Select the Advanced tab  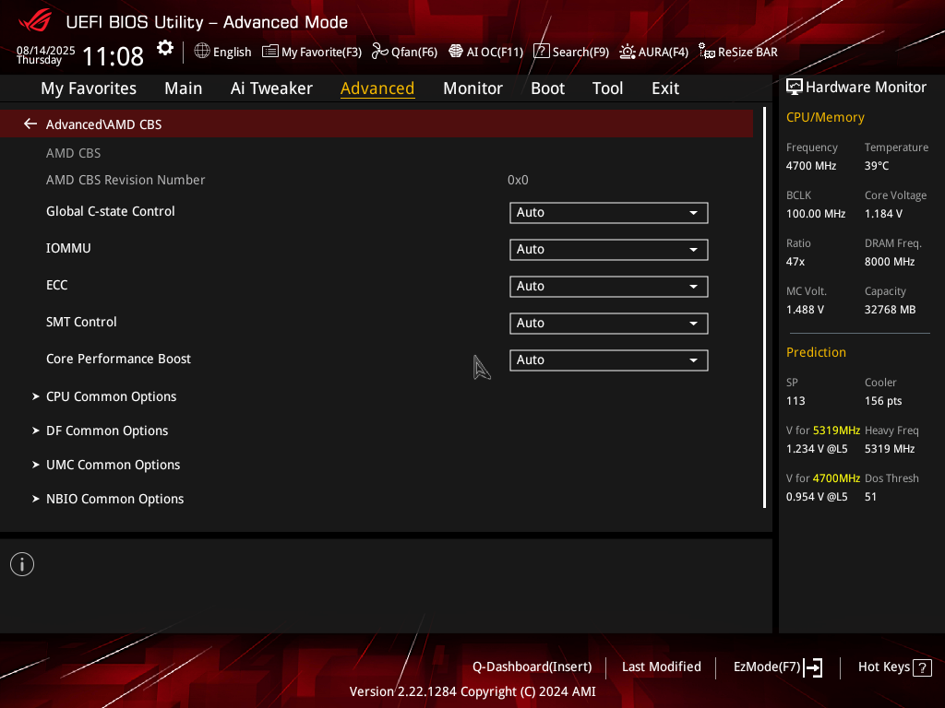(377, 88)
